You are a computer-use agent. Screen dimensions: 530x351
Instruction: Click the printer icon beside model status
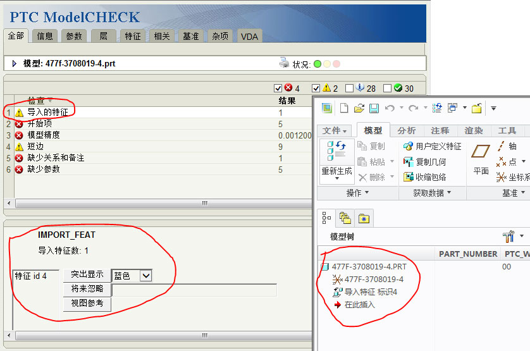pos(284,63)
